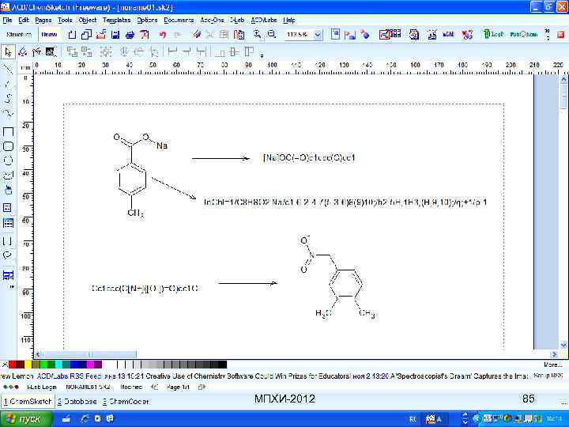The height and width of the screenshot is (427, 569).
Task: Go to previous page arrow
Action: click(x=154, y=387)
